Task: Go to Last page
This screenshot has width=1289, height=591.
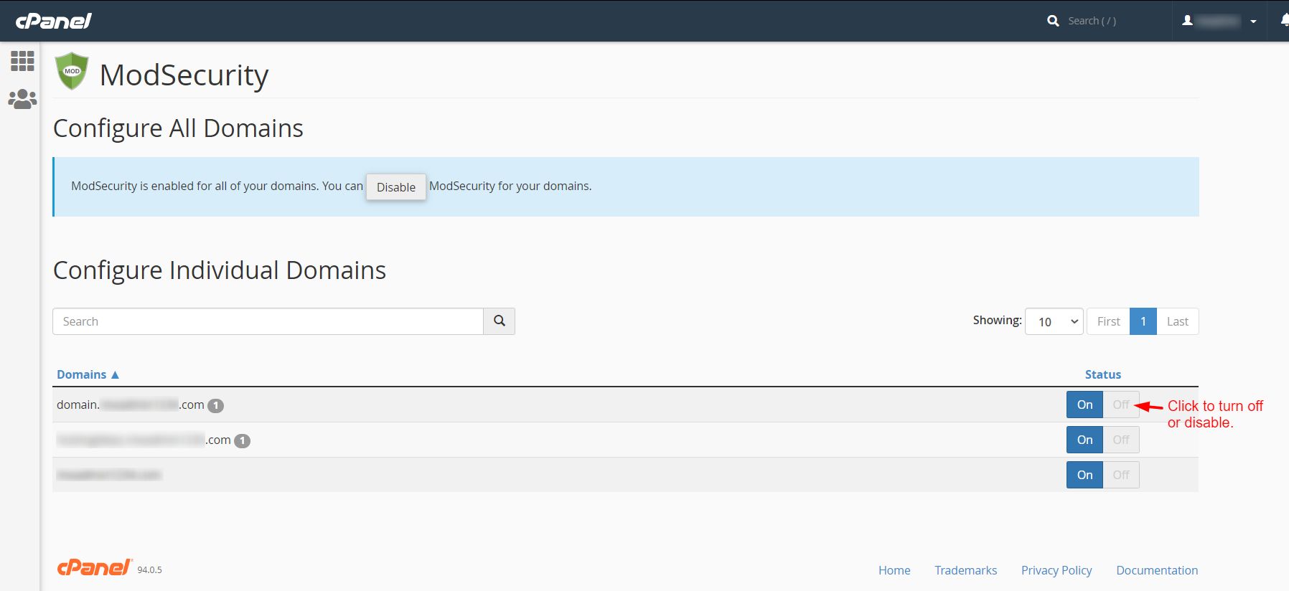Action: (x=1178, y=321)
